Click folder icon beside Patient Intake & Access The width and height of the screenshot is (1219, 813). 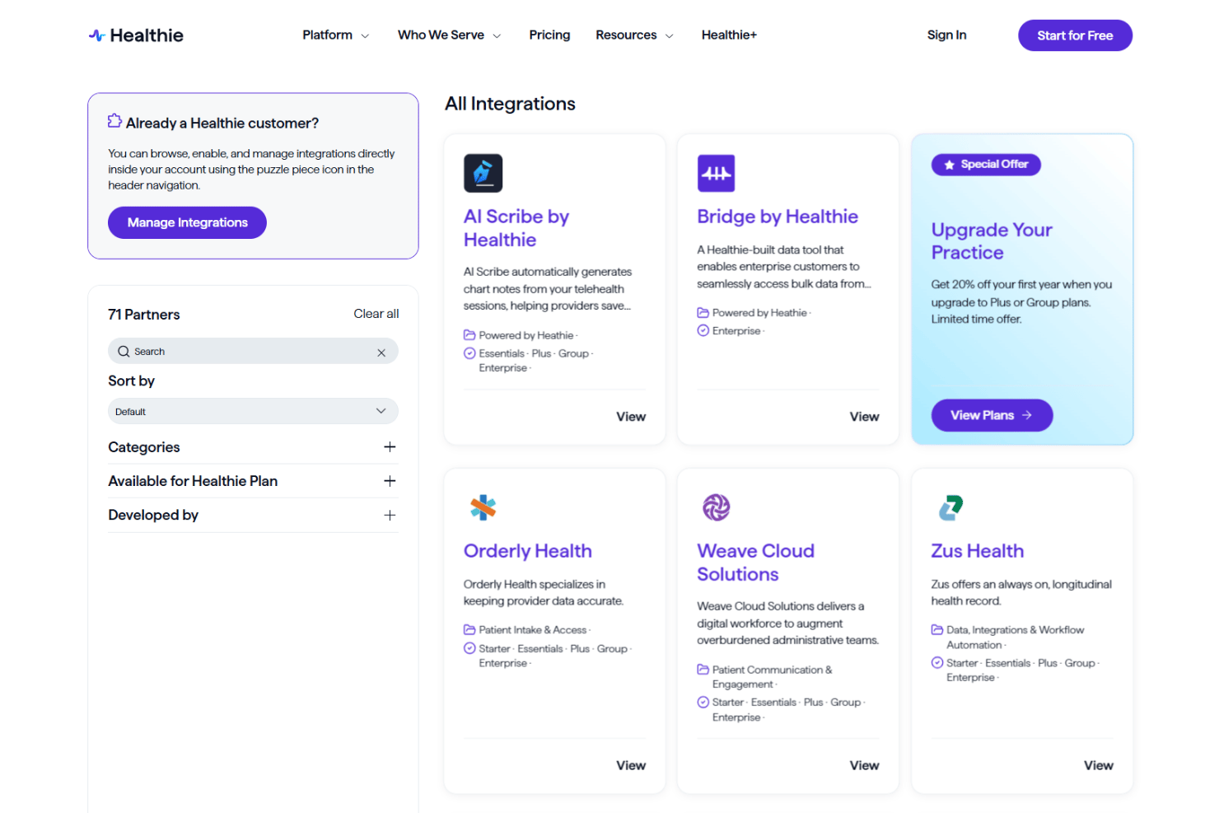(x=469, y=629)
